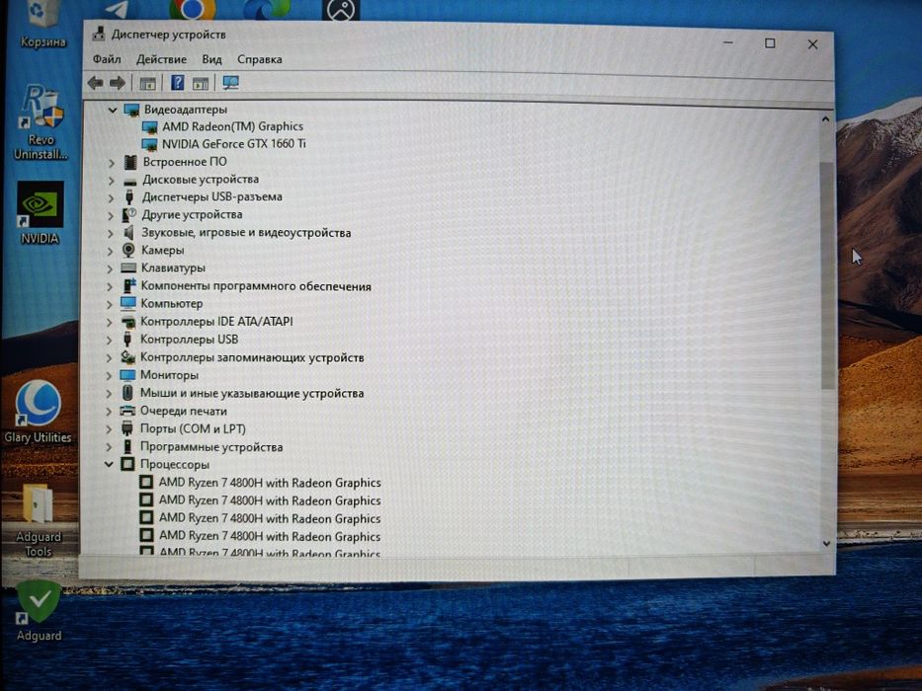Expand the Мониторы node

[x=109, y=375]
